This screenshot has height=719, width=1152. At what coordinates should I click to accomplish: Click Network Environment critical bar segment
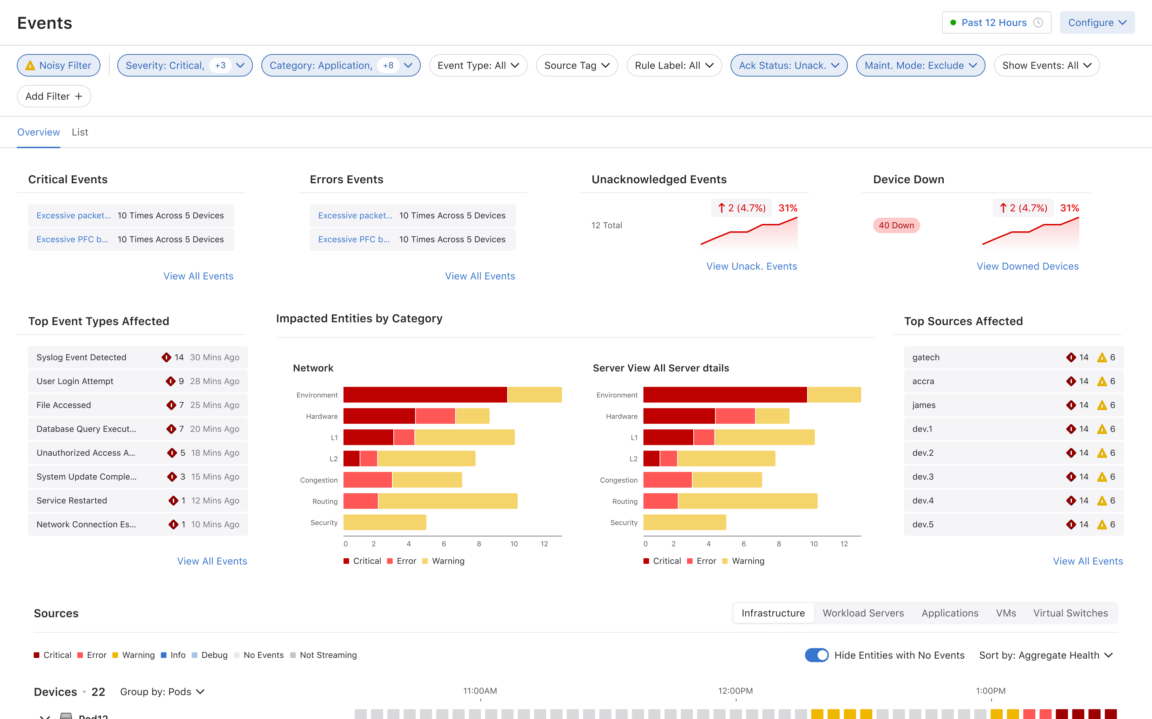click(425, 395)
